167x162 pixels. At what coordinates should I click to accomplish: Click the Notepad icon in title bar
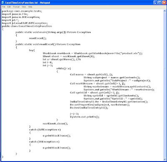tap(3, 2)
